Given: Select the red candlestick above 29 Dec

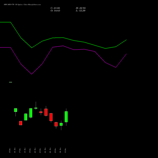Looking at the screenshot, I should (56, 124).
